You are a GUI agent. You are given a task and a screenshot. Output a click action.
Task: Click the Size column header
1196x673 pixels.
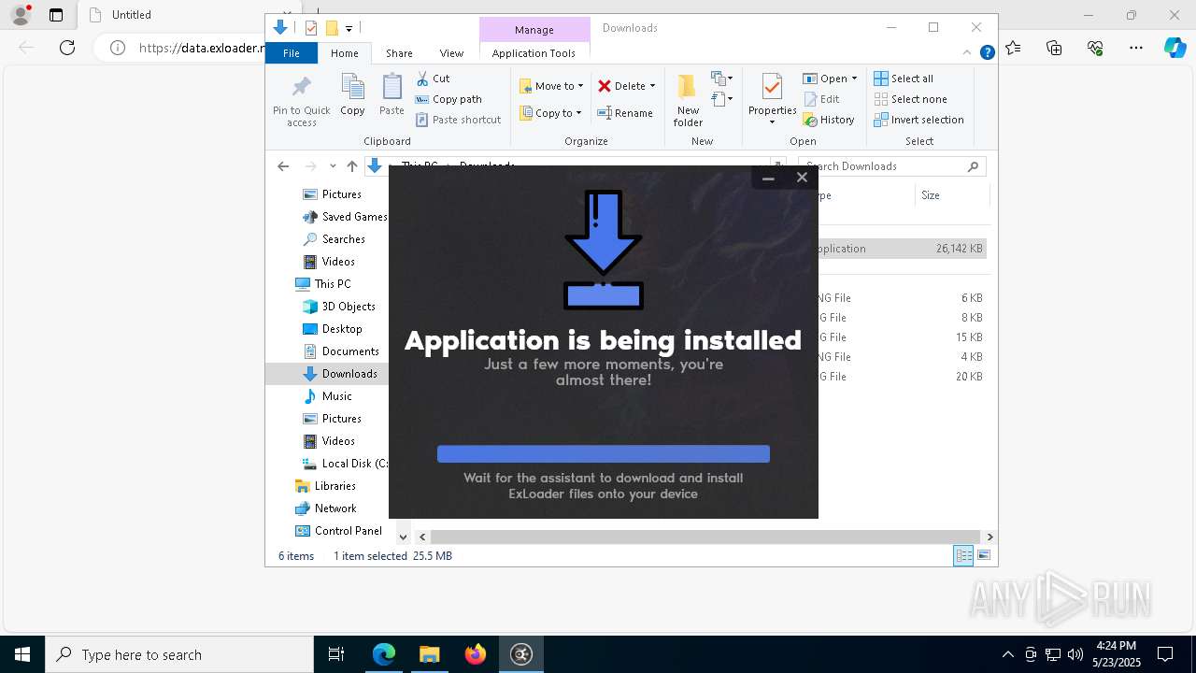(951, 195)
